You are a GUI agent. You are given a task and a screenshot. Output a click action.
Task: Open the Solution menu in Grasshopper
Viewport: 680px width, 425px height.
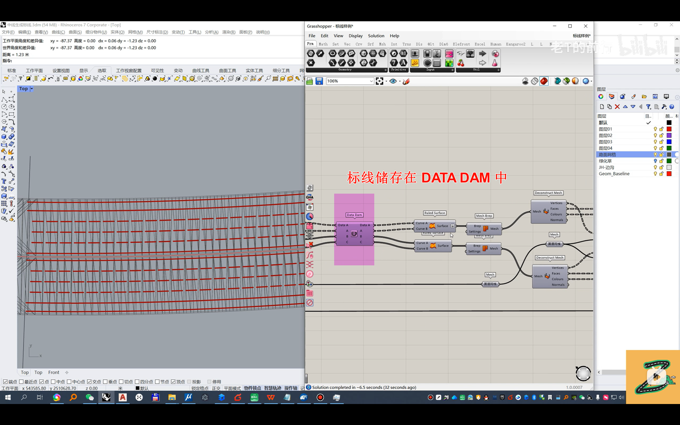point(376,36)
